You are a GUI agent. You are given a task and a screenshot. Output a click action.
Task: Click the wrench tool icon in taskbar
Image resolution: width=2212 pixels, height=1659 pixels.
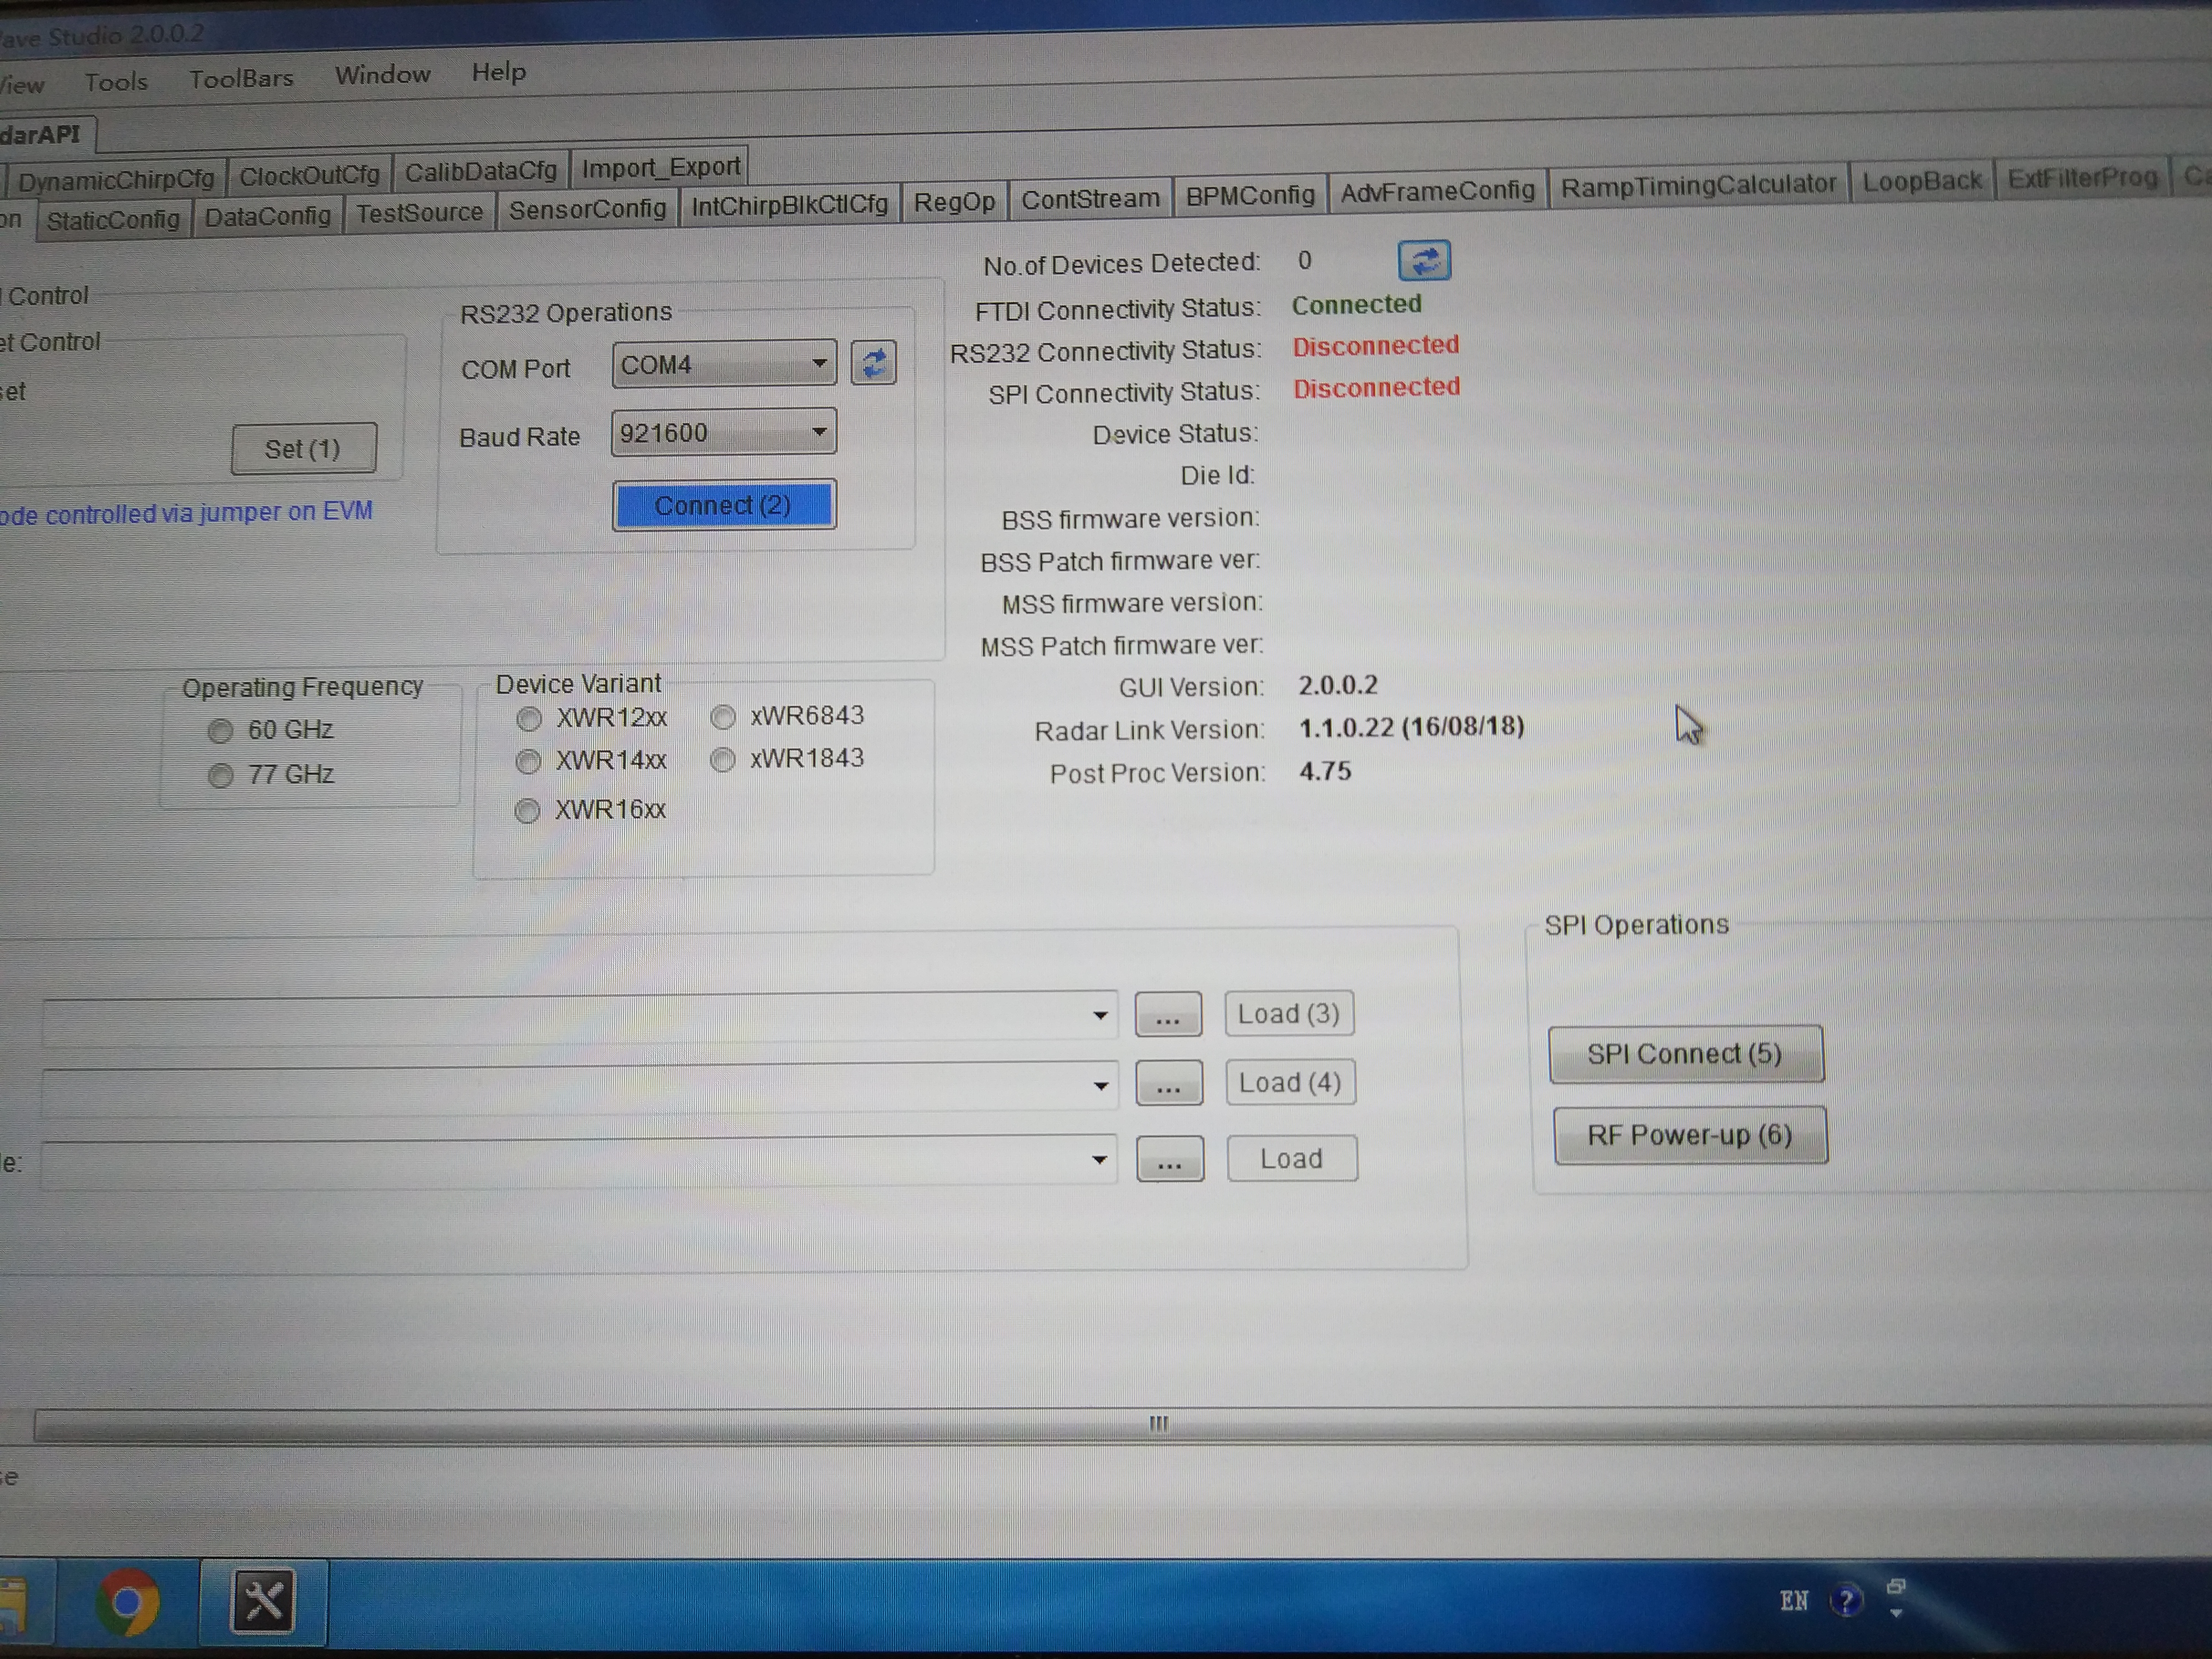263,1601
